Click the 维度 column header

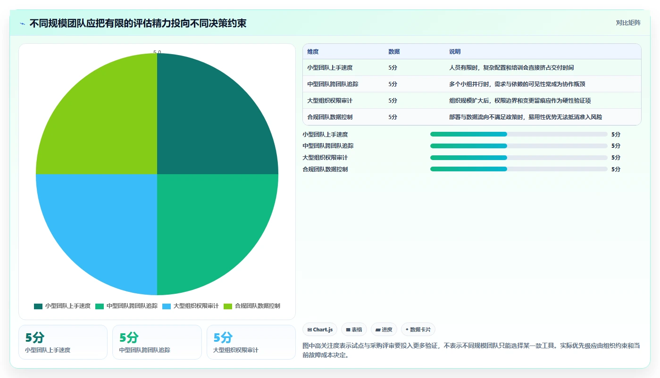tap(313, 52)
